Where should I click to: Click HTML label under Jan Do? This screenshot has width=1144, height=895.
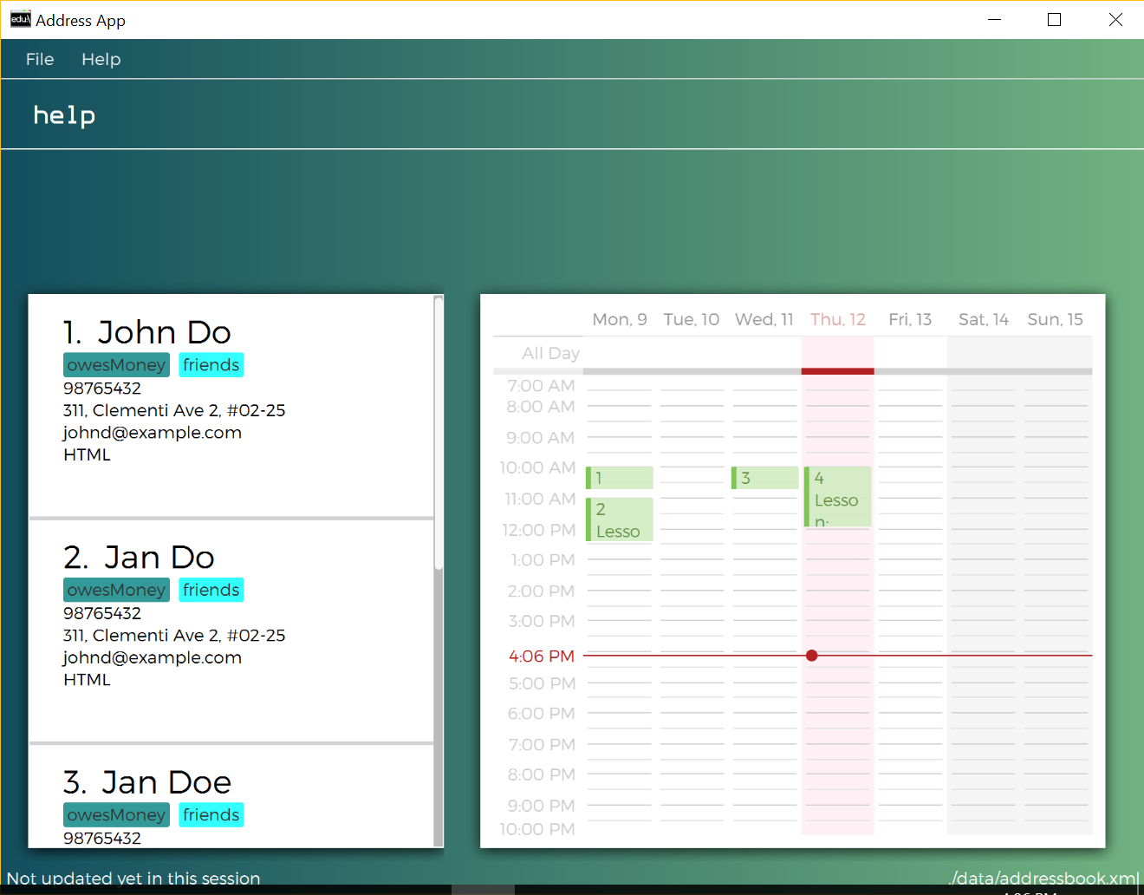pos(88,680)
